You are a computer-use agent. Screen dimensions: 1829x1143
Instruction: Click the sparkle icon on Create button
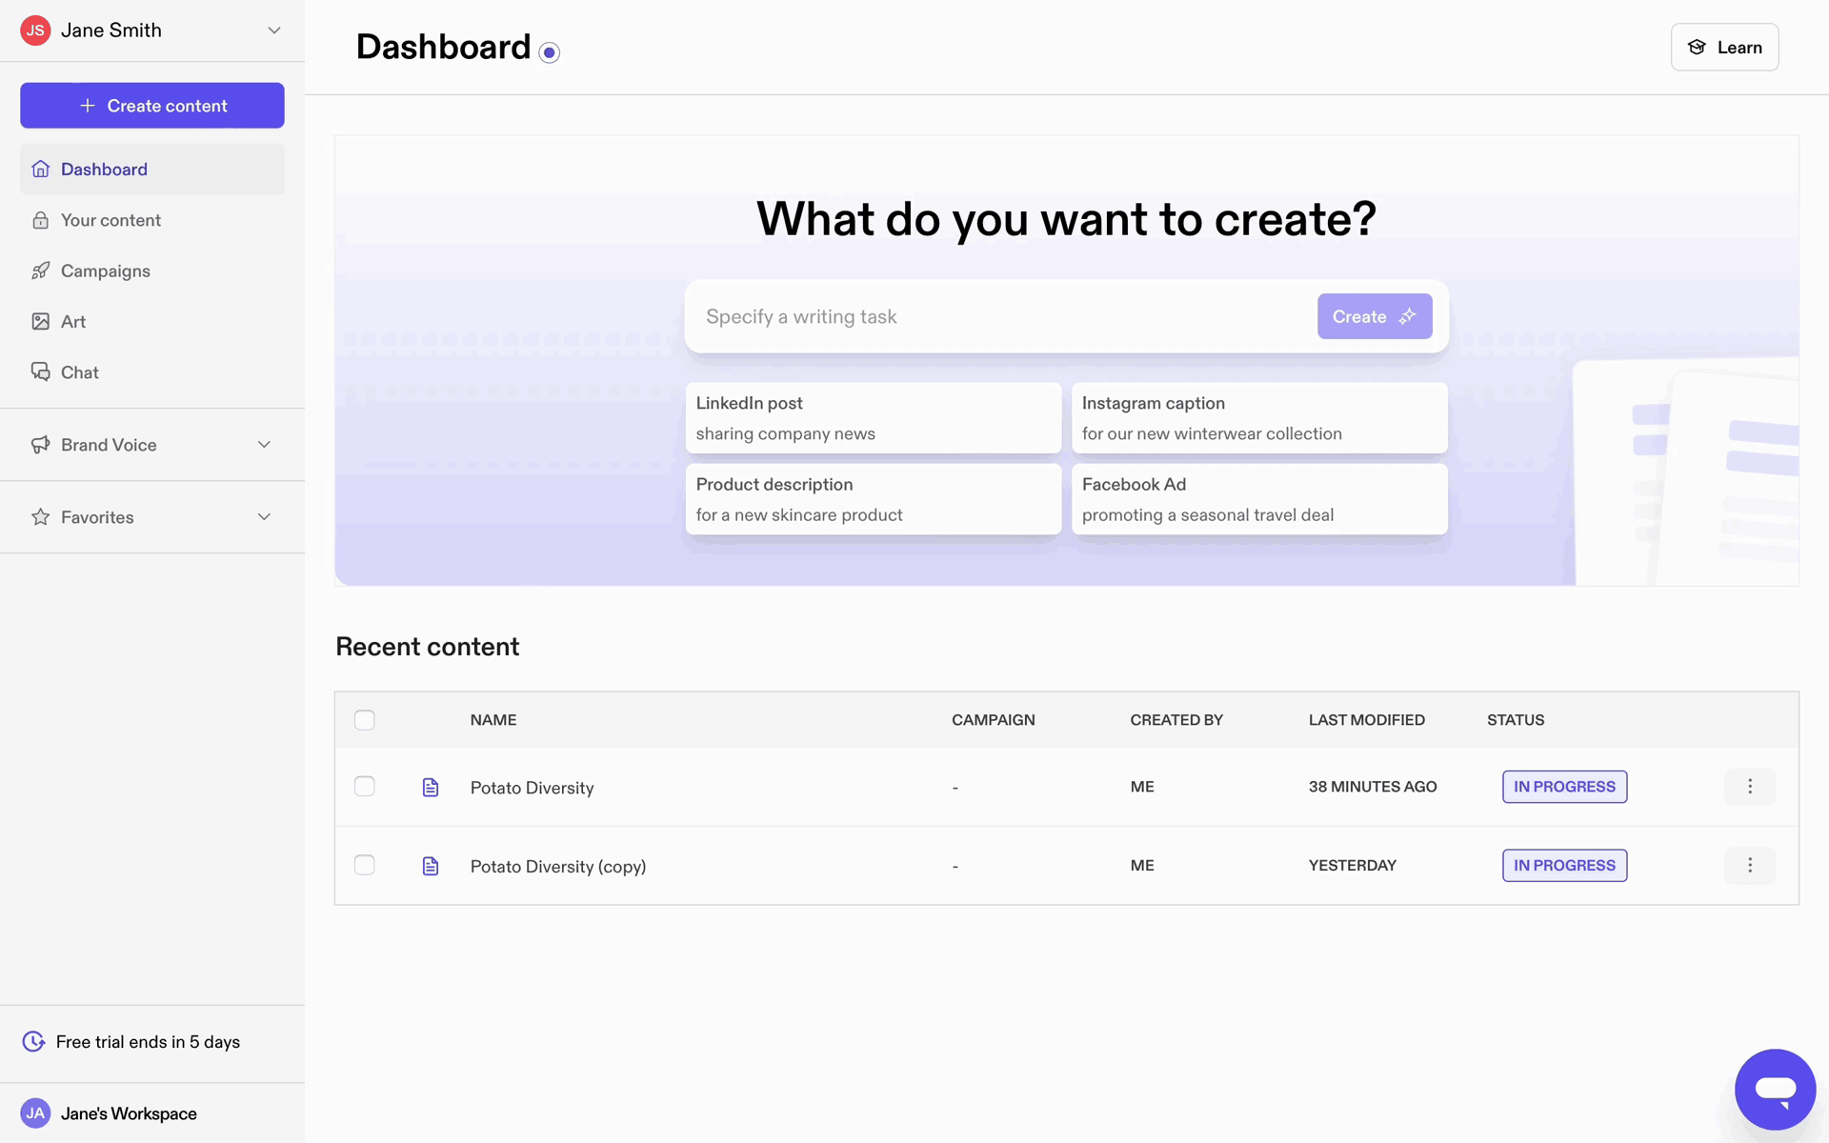click(1407, 317)
